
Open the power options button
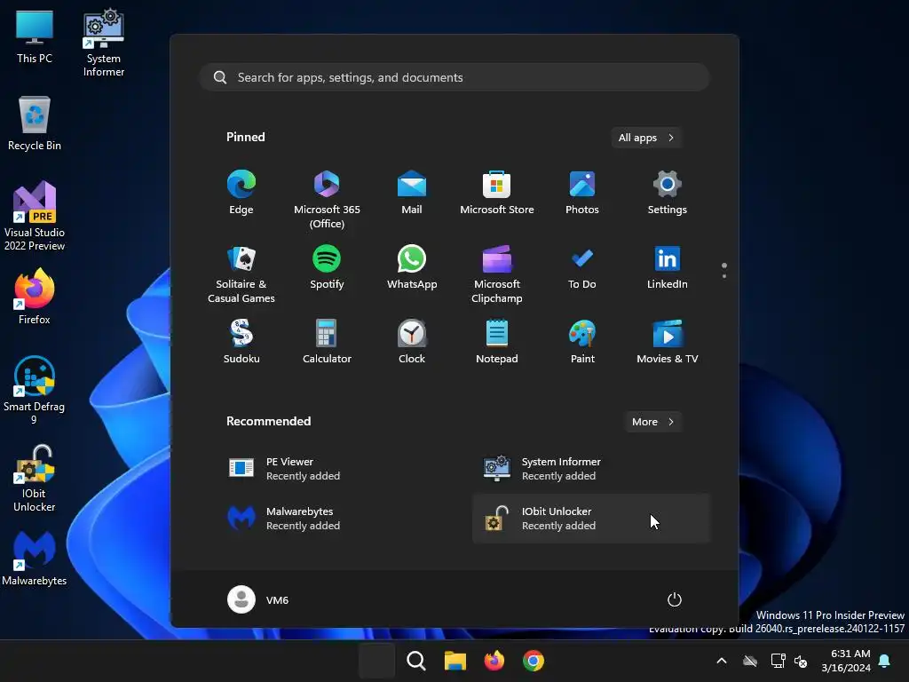pyautogui.click(x=674, y=599)
